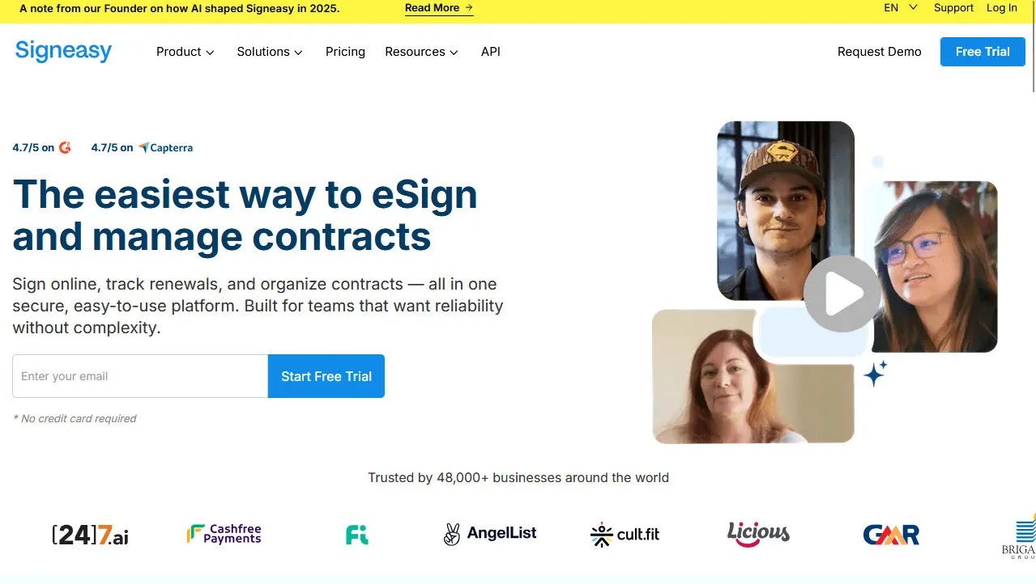
Task: Click the cult.fit logo
Action: (625, 534)
